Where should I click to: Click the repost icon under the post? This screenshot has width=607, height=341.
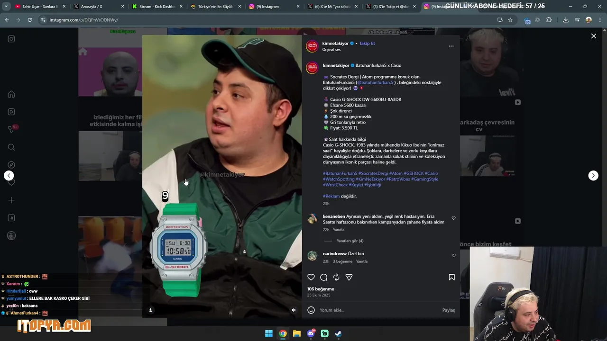point(336,277)
